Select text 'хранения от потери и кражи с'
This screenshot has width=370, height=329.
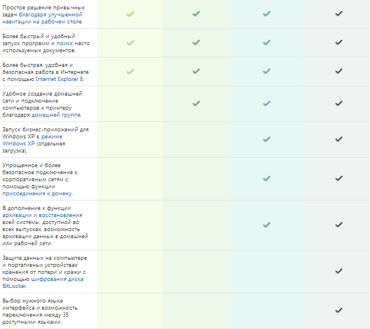(x=44, y=272)
